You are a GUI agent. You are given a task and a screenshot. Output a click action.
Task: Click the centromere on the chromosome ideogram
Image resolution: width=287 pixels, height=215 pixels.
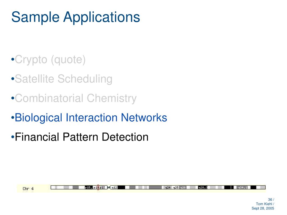pos(109,187)
